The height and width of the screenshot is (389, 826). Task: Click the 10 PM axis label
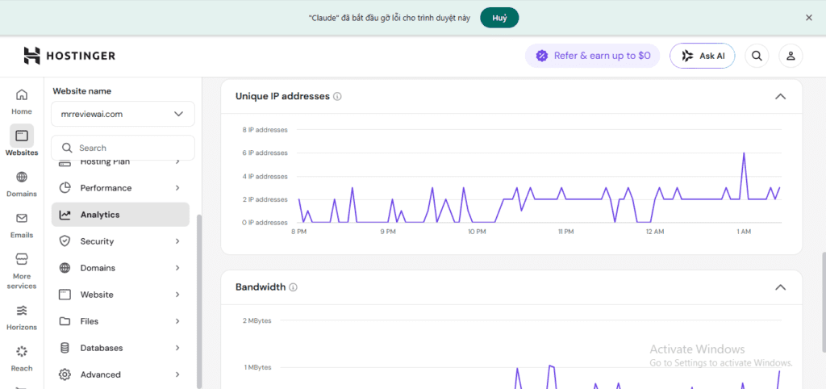coord(477,232)
